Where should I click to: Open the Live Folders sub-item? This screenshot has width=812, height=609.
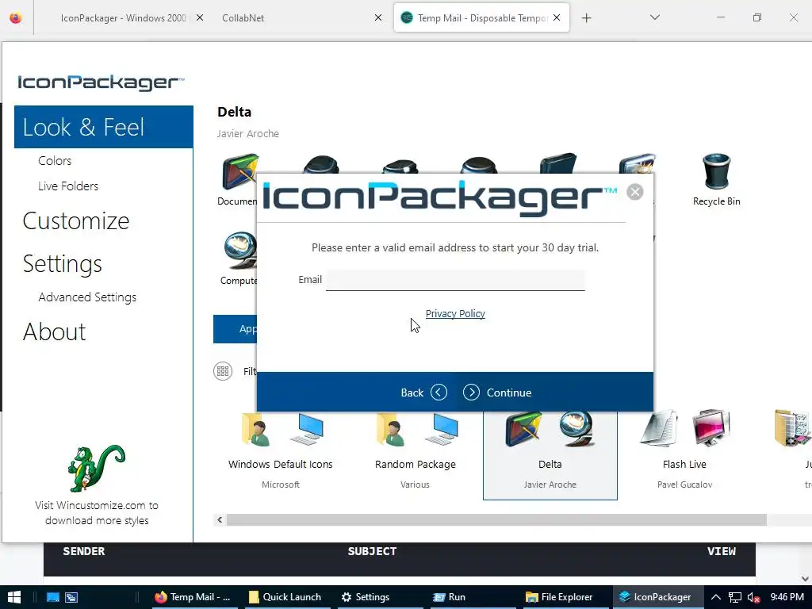68,186
